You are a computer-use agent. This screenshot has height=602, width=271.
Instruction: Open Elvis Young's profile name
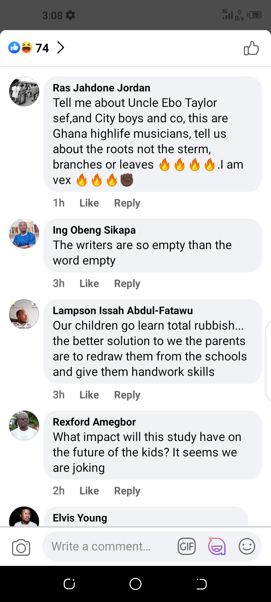coord(80,518)
